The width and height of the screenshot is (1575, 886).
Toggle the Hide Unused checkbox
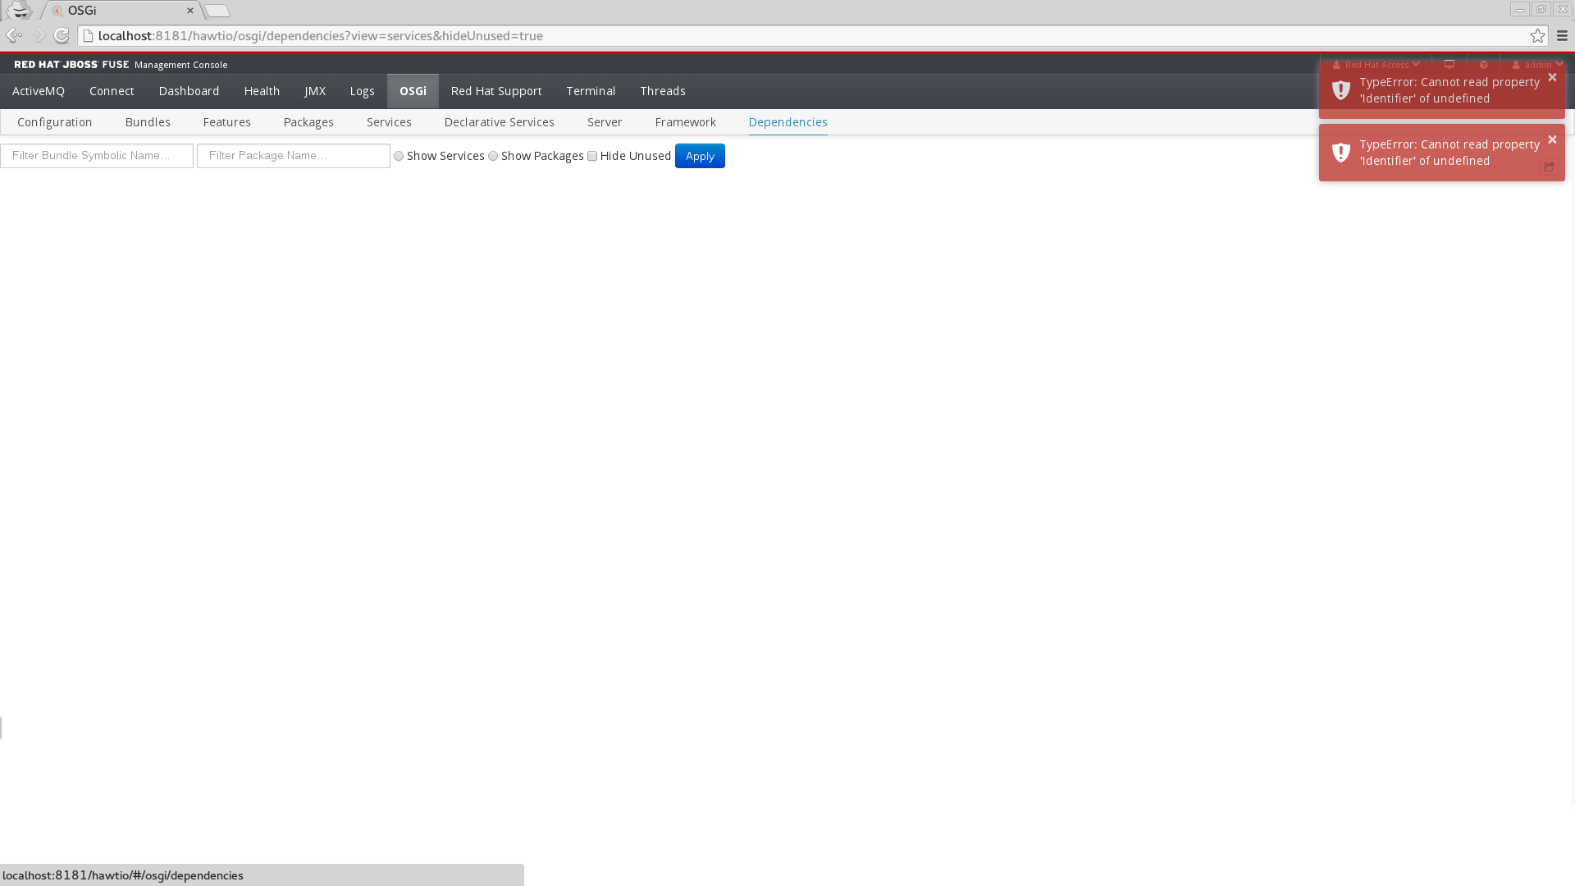[592, 156]
